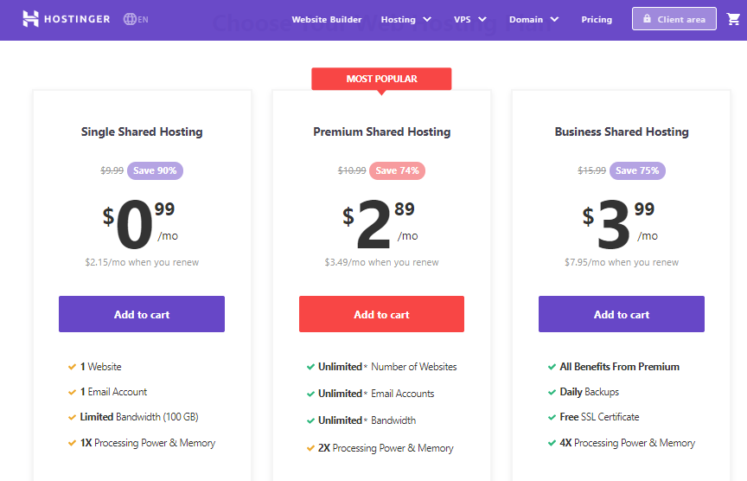Click 'Free SSL Certificate' feature text
The image size is (747, 481).
(x=599, y=417)
